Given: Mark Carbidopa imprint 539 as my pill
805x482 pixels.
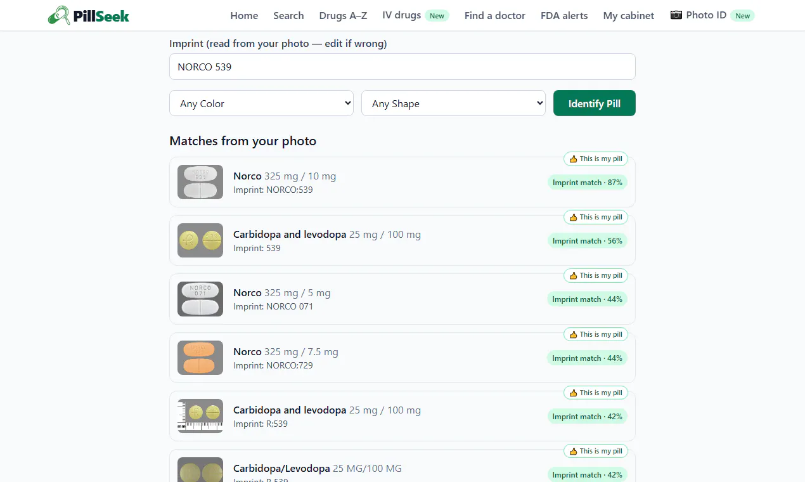Looking at the screenshot, I should (x=596, y=217).
